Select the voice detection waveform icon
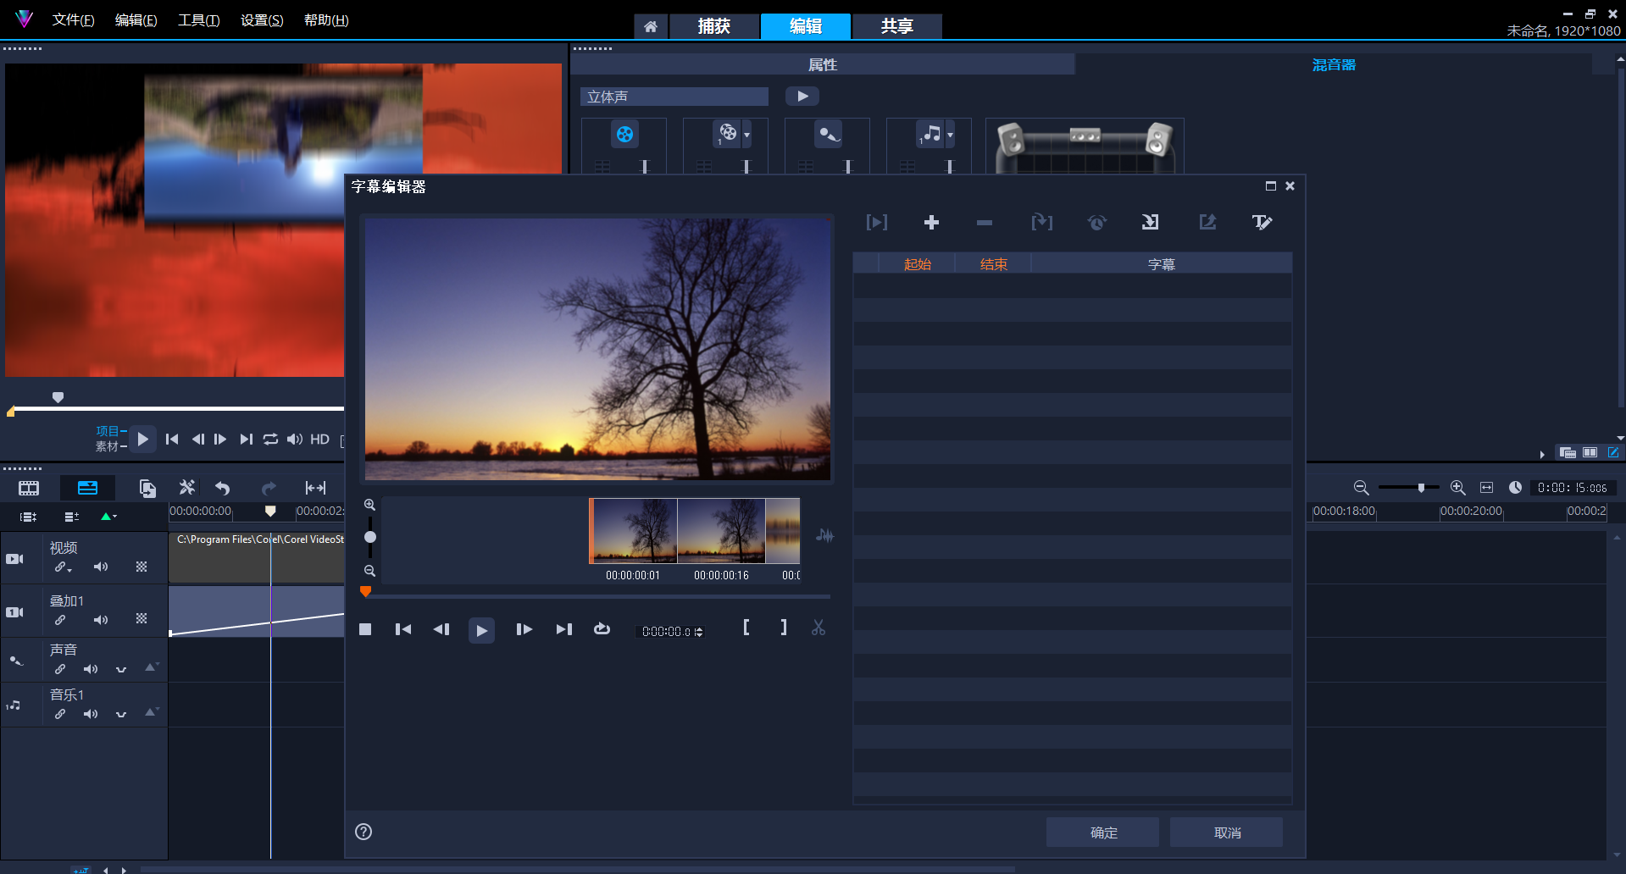 tap(824, 535)
